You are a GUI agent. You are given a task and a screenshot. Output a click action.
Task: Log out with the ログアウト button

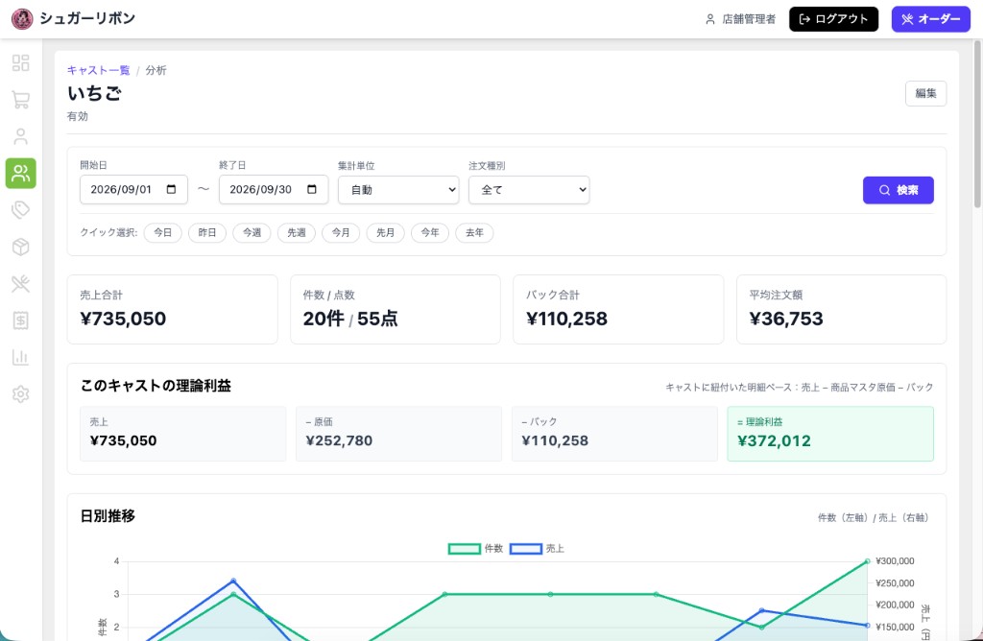coord(834,19)
